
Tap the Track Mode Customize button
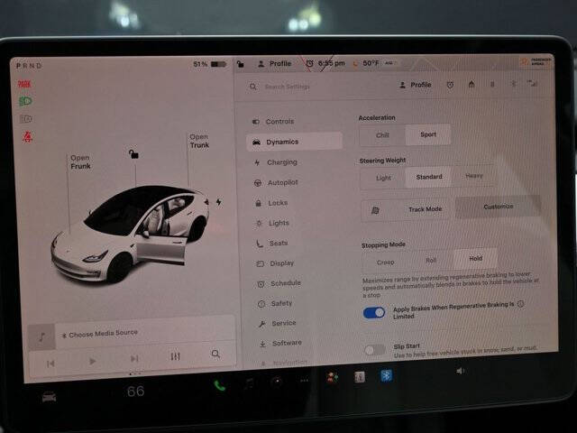pyautogui.click(x=499, y=207)
